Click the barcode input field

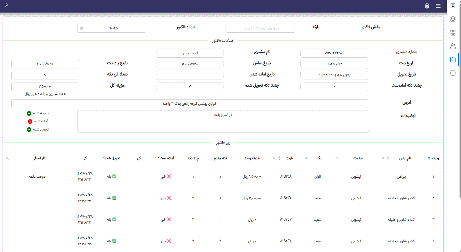tap(260, 28)
